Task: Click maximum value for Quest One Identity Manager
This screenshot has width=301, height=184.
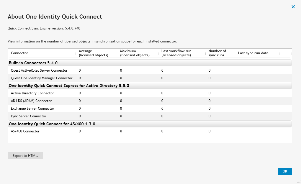Action: click(121, 78)
